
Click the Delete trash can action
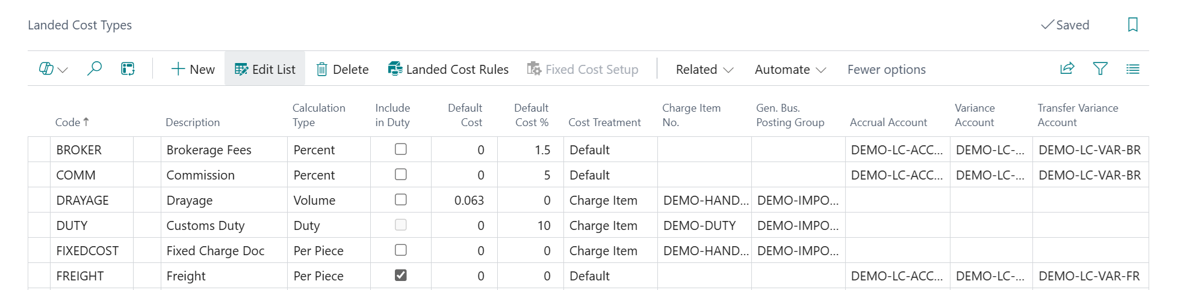pos(342,70)
